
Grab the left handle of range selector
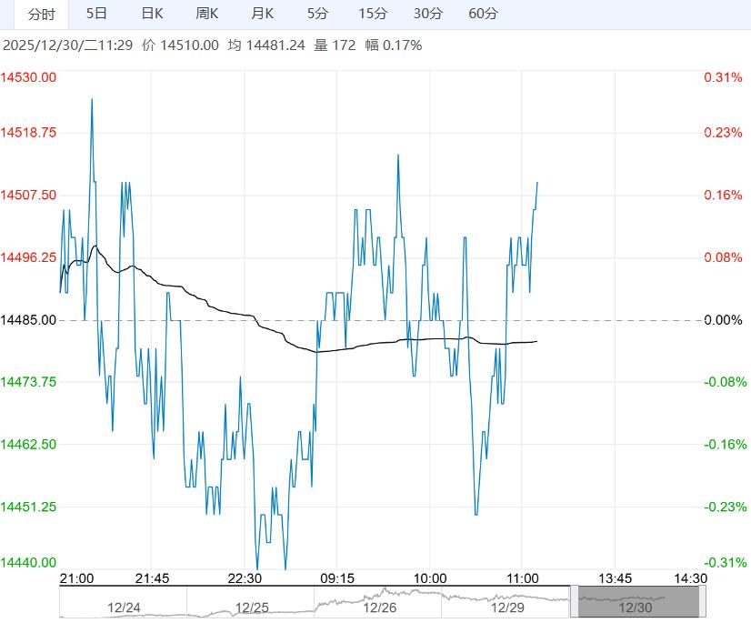575,602
